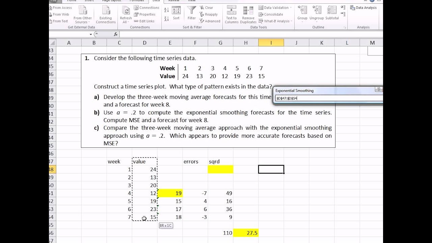Click the forecast cell showing 17
This screenshot has height=243, width=432.
pos(170,209)
